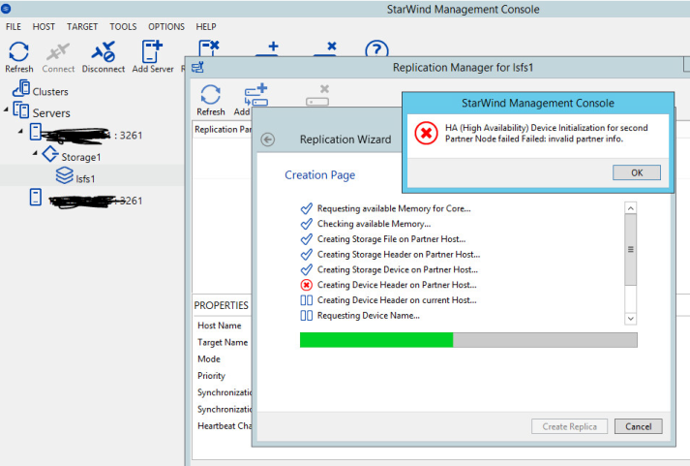Image resolution: width=690 pixels, height=466 pixels.
Task: Click the Create Replica button
Action: pyautogui.click(x=569, y=426)
